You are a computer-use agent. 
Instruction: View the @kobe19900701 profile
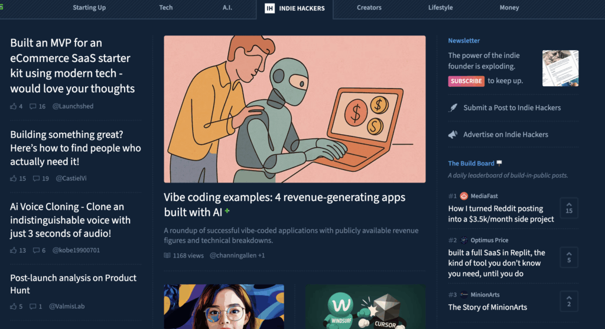click(76, 250)
